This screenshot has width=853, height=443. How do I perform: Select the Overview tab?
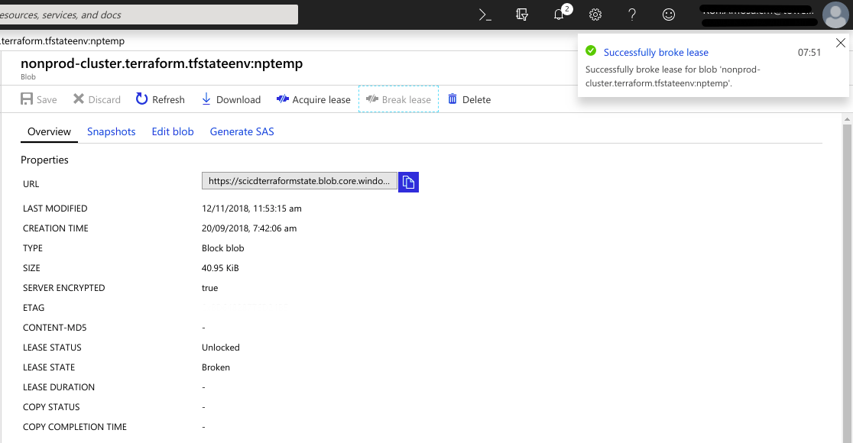click(49, 131)
